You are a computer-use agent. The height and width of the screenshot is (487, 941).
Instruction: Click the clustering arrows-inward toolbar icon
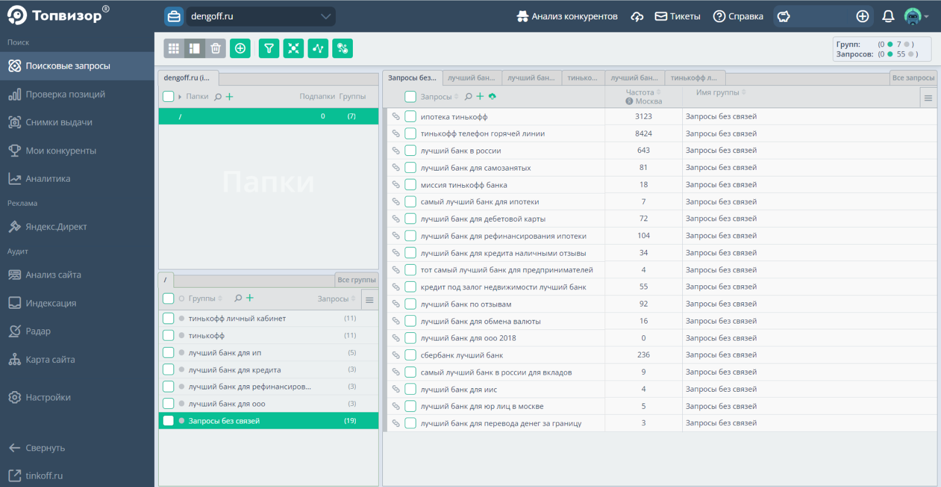tap(293, 48)
